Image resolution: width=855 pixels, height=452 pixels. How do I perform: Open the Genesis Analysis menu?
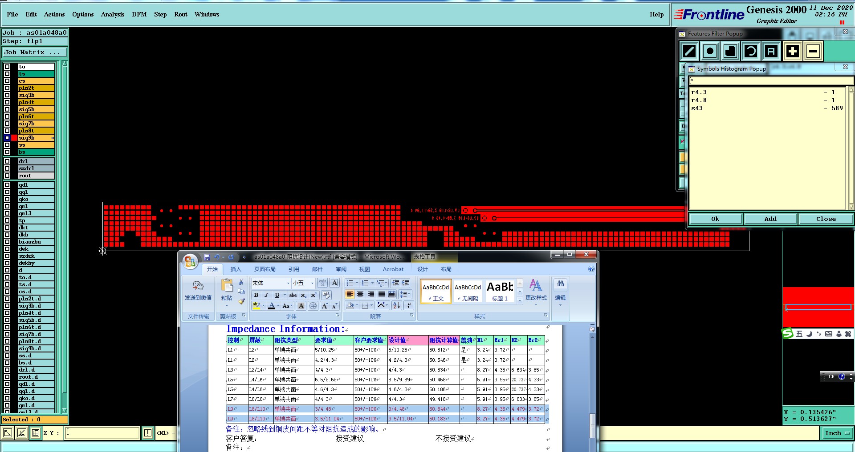[113, 14]
